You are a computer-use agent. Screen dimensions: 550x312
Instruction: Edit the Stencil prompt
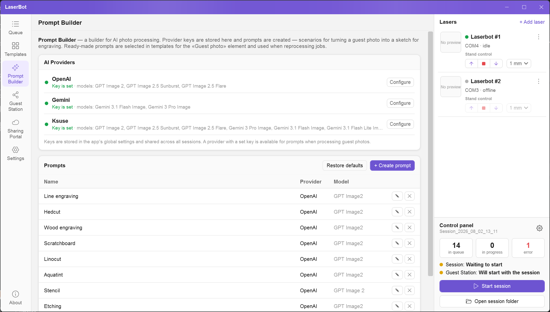point(397,291)
